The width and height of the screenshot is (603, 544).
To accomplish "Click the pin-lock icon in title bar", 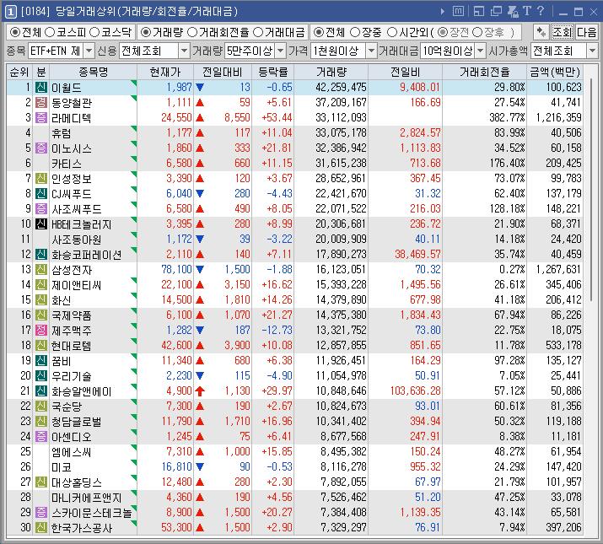I will (513, 12).
